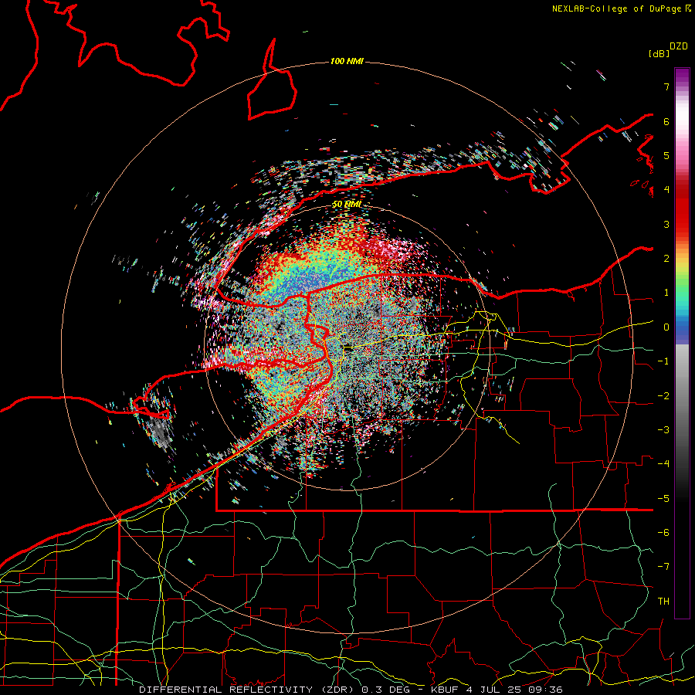Click the '4 JUL 25 09:36' timestamp
The width and height of the screenshot is (695, 695).
pyautogui.click(x=514, y=690)
